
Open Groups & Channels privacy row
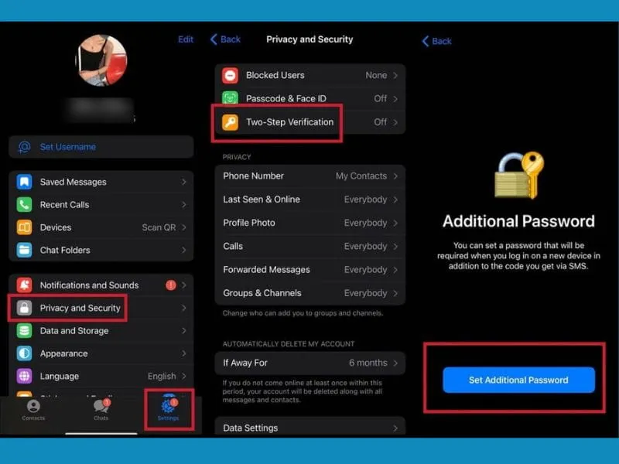310,293
